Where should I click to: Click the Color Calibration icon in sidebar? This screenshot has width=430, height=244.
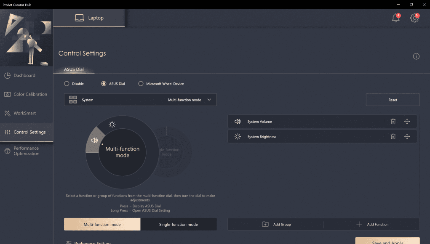(x=8, y=94)
